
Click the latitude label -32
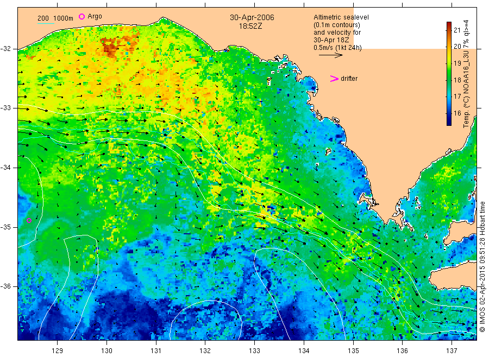(x=6, y=49)
